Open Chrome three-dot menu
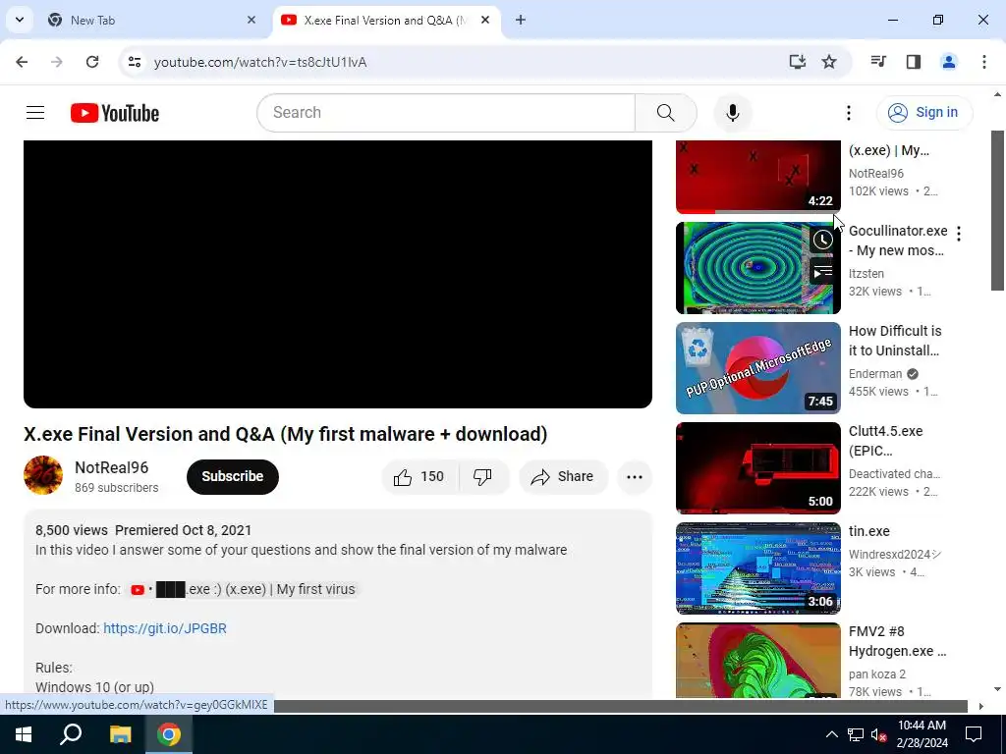Screen dimensions: 1006x754 click(x=983, y=62)
